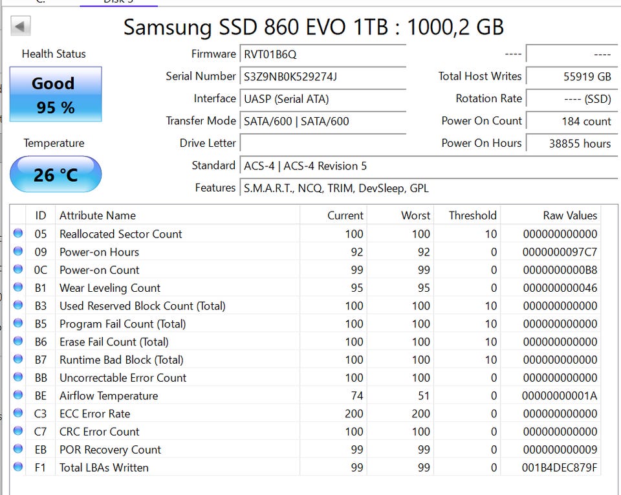Select Used Reserved Block Count (Total) attribute
This screenshot has height=495, width=621.
coord(142,305)
